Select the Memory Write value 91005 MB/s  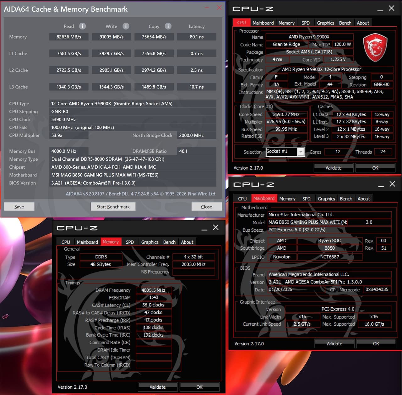[111, 37]
